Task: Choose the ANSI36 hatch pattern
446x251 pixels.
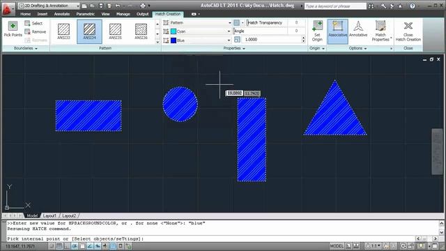Action: click(141, 31)
